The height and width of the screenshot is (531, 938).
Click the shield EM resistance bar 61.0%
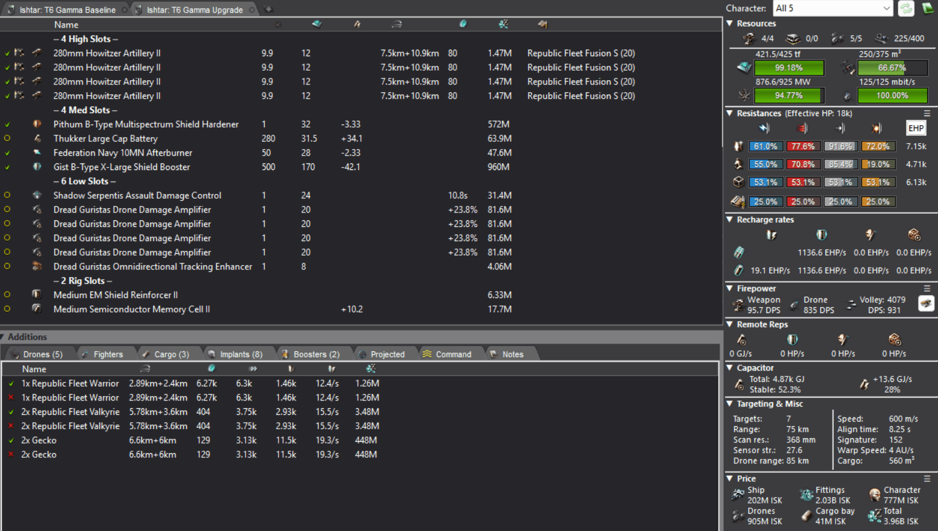coord(766,146)
